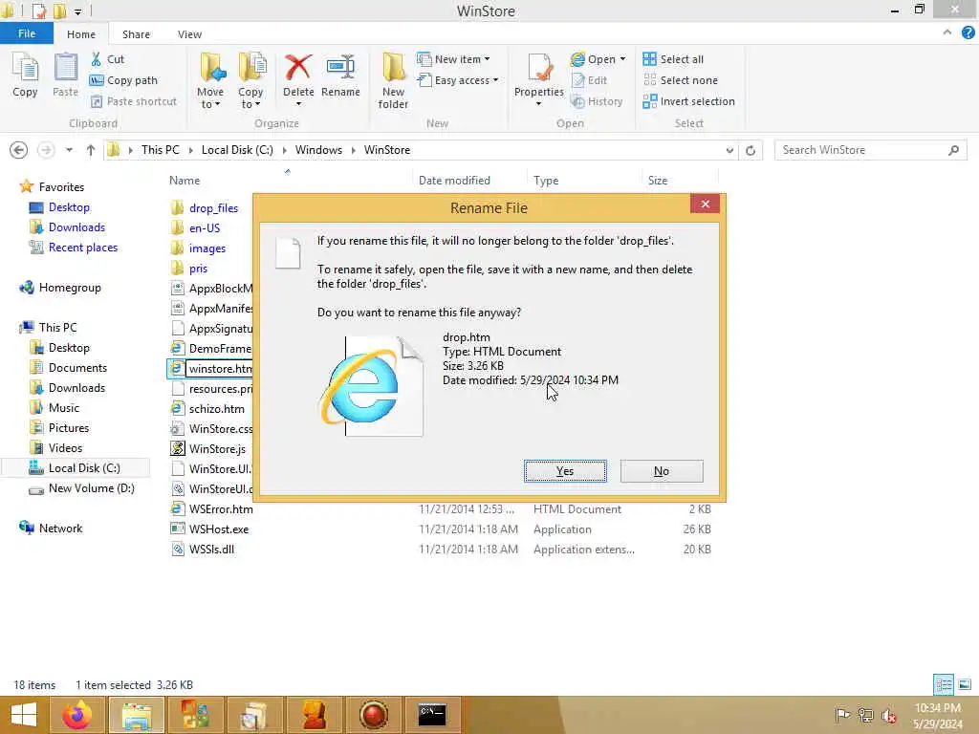Viewport: 979px width, 734px height.
Task: Switch to the Share ribbon tab
Action: pyautogui.click(x=136, y=34)
